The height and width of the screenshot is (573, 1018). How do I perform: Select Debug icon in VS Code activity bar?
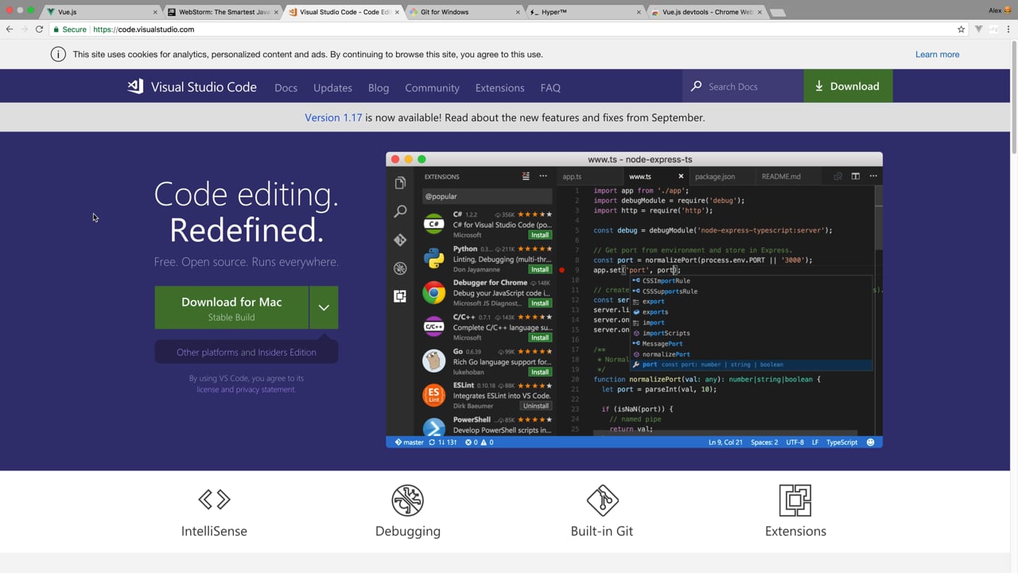tap(400, 268)
